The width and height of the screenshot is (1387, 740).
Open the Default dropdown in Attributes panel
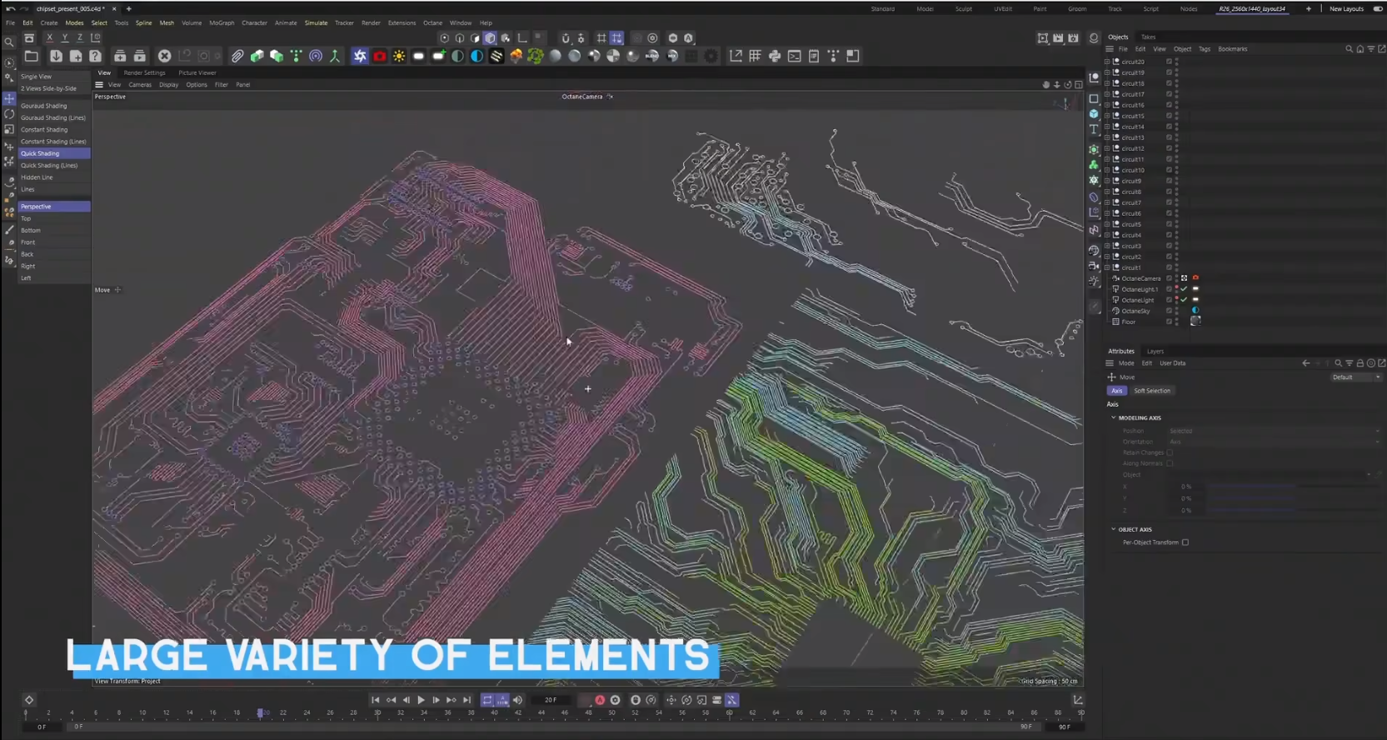[x=1355, y=377]
